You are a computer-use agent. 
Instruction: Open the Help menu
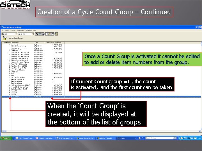(x=35, y=30)
